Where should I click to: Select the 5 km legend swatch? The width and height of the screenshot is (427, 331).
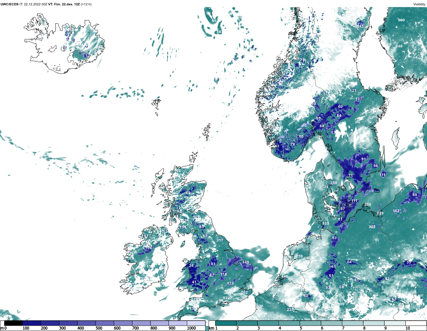[x=311, y=323]
